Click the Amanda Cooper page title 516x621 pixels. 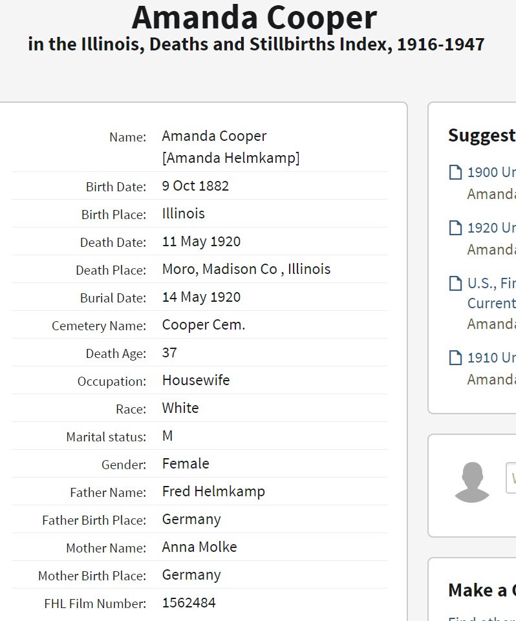pyautogui.click(x=254, y=18)
